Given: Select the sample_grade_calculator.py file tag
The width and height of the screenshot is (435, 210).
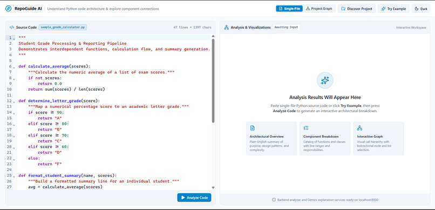Looking at the screenshot, I should 63,27.
